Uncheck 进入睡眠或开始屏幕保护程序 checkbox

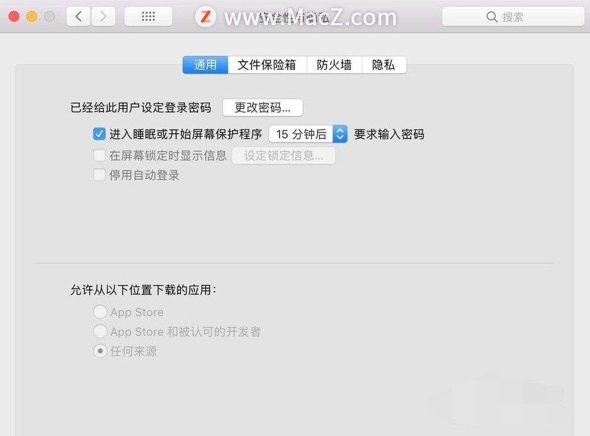99,134
